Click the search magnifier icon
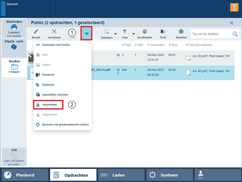The width and height of the screenshot is (242, 182). (235, 34)
